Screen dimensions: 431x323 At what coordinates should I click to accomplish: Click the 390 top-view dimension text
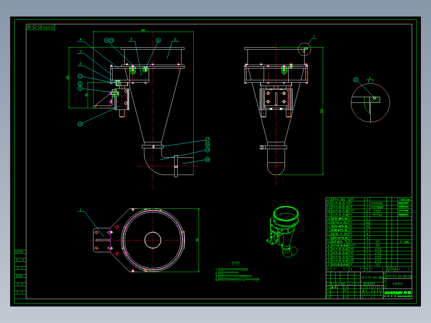pyautogui.click(x=197, y=240)
